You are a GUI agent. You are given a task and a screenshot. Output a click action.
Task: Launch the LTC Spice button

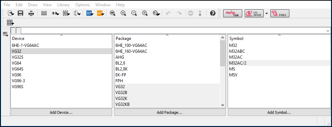[254, 13]
